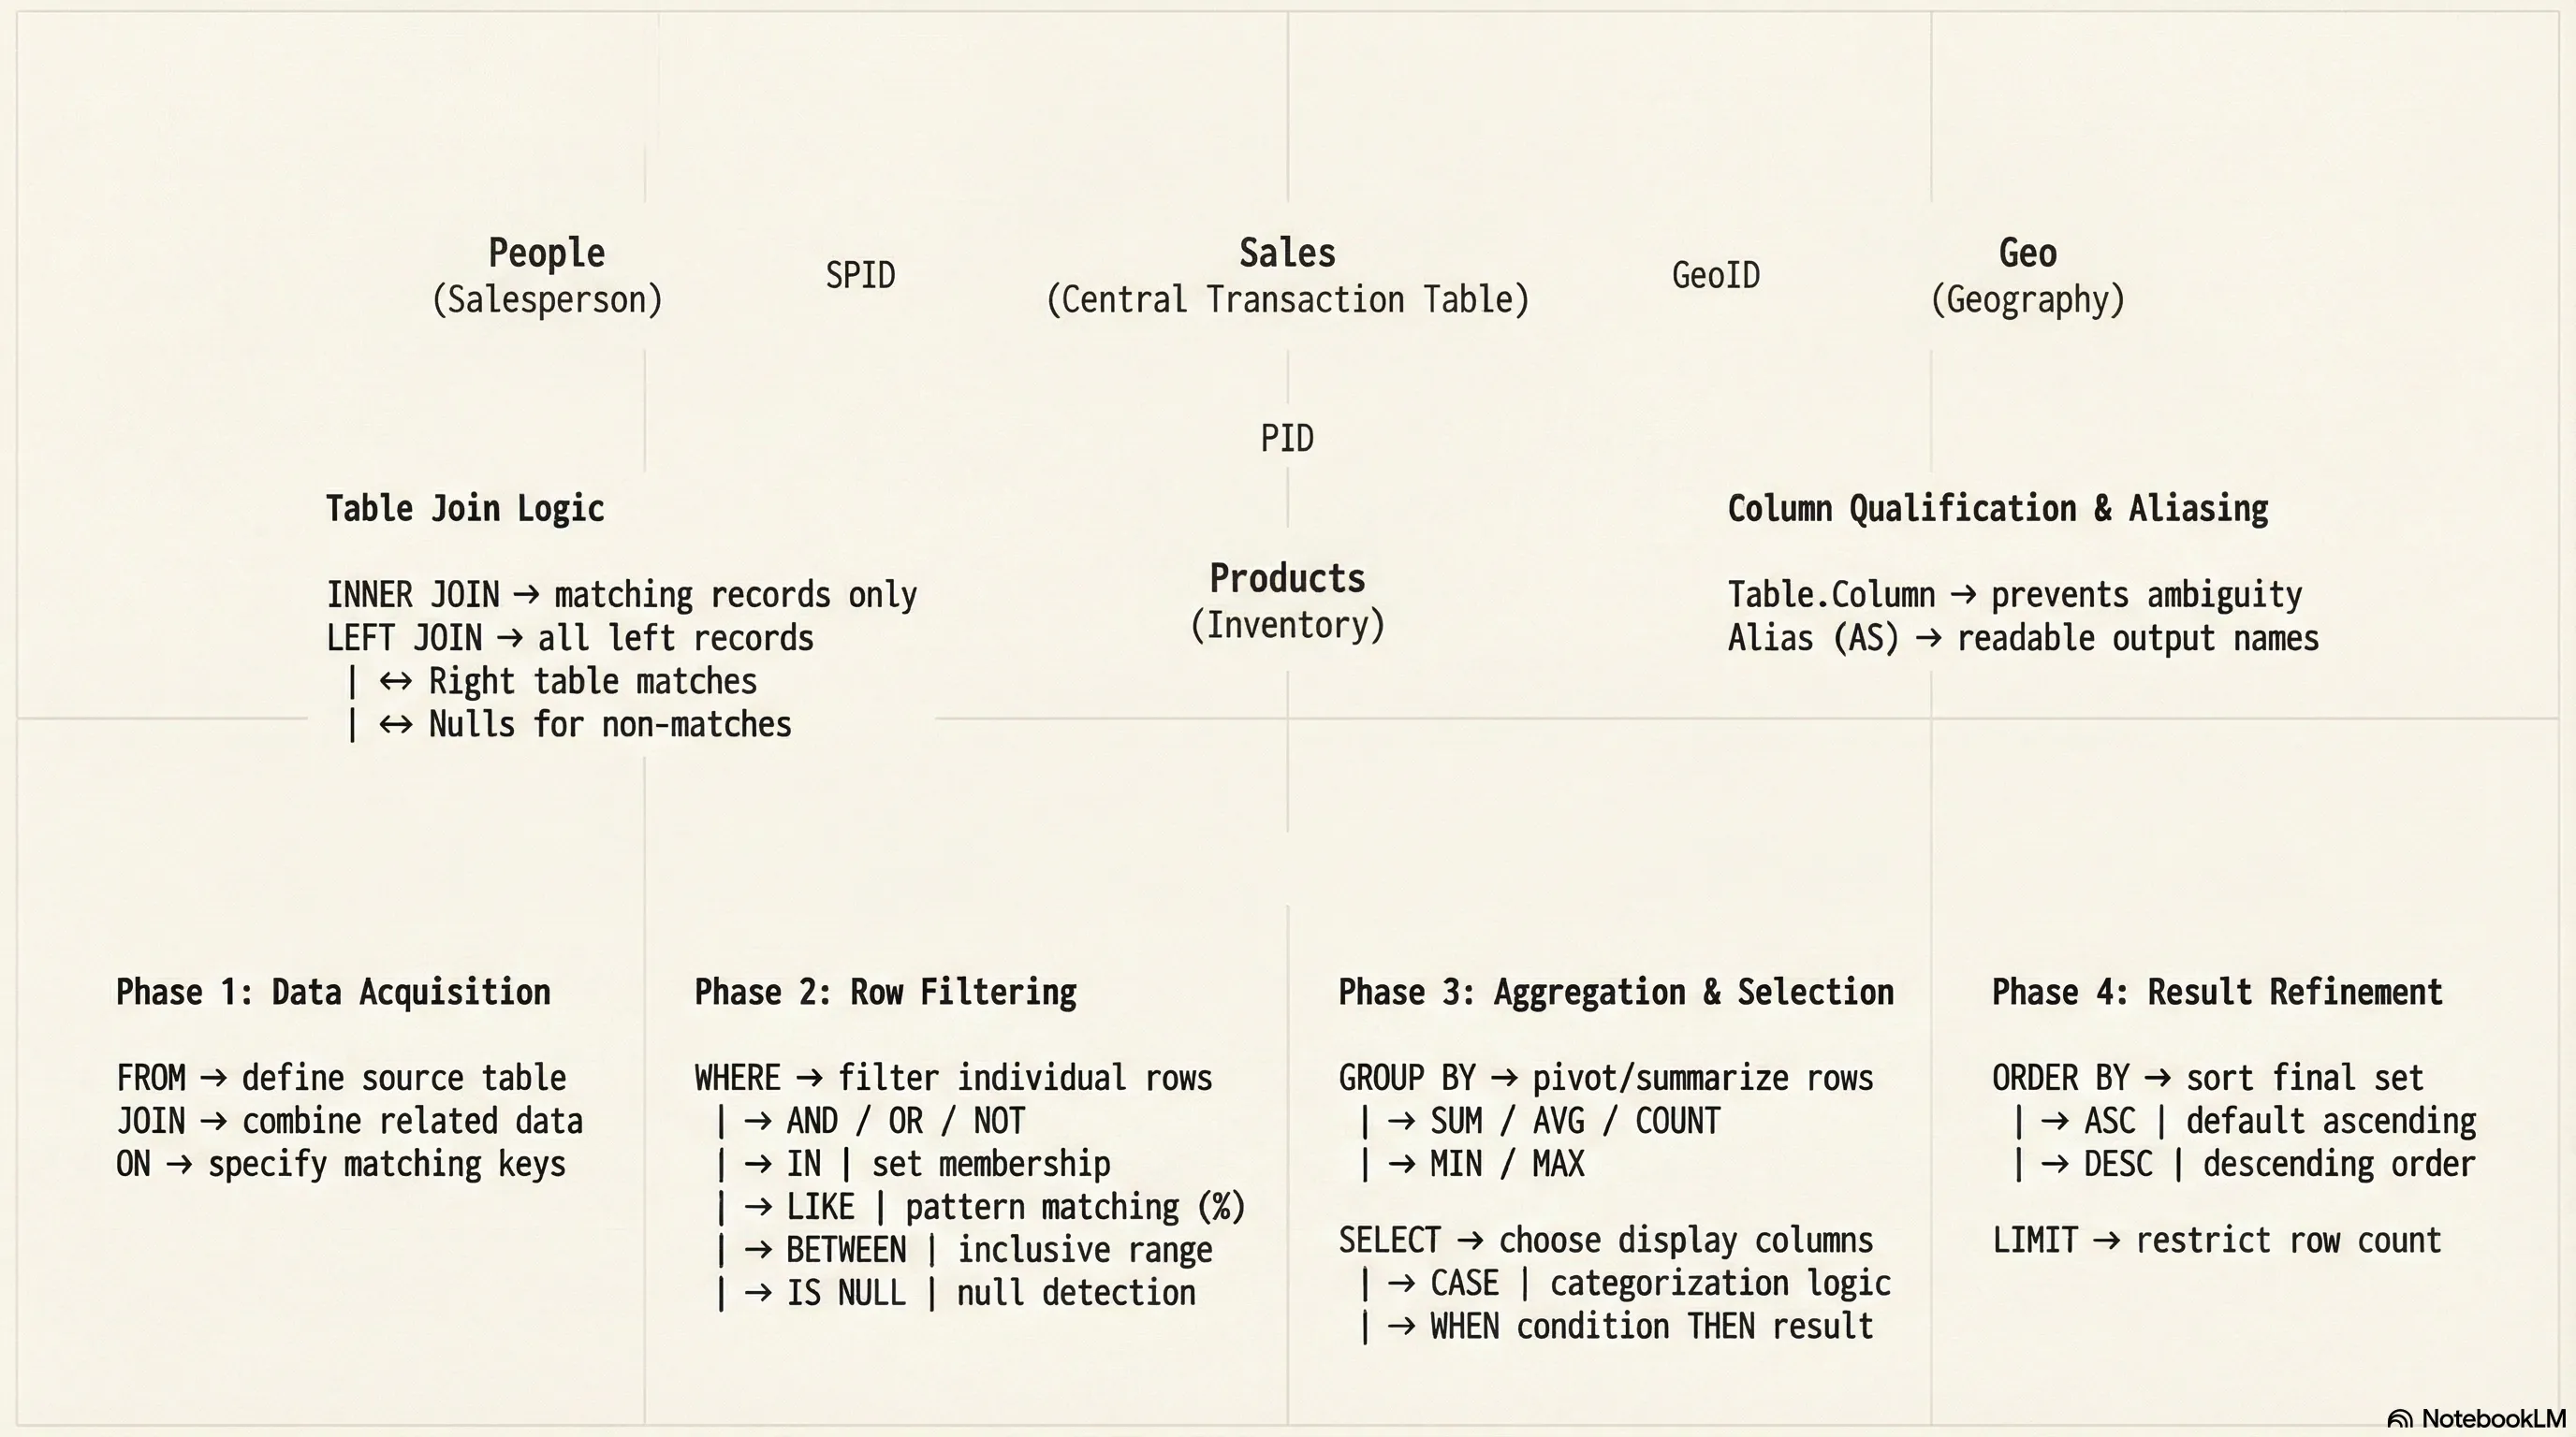Select the PID key label
Viewport: 2576px width, 1437px height.
click(x=1287, y=439)
